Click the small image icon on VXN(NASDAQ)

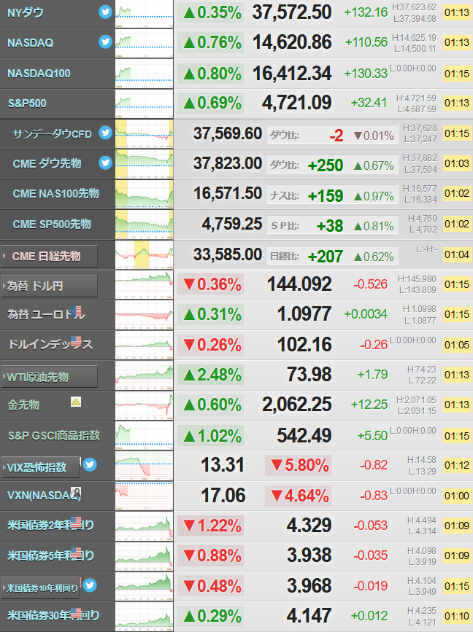[x=76, y=493]
